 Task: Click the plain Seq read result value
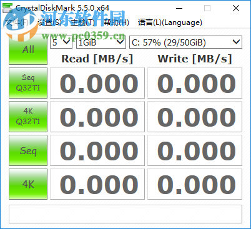click(97, 150)
